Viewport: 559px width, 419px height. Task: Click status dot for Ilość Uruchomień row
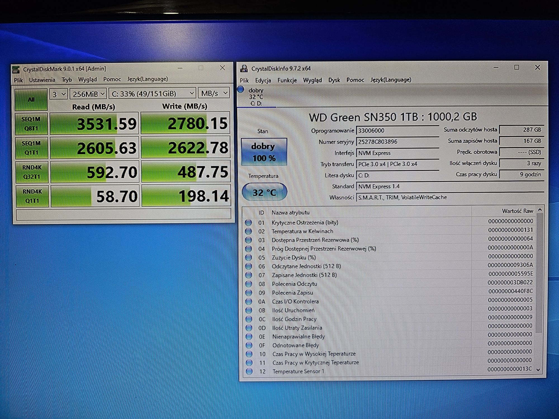click(x=249, y=310)
